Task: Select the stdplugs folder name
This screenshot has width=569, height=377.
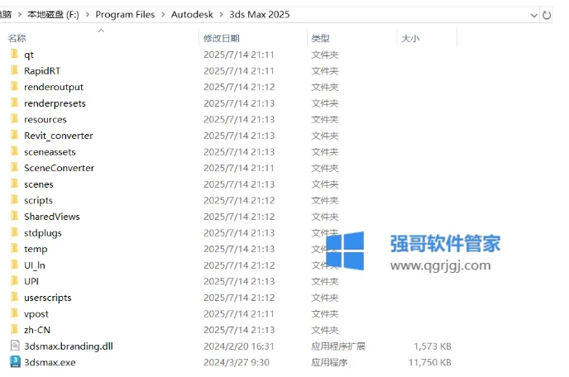Action: pyautogui.click(x=43, y=233)
